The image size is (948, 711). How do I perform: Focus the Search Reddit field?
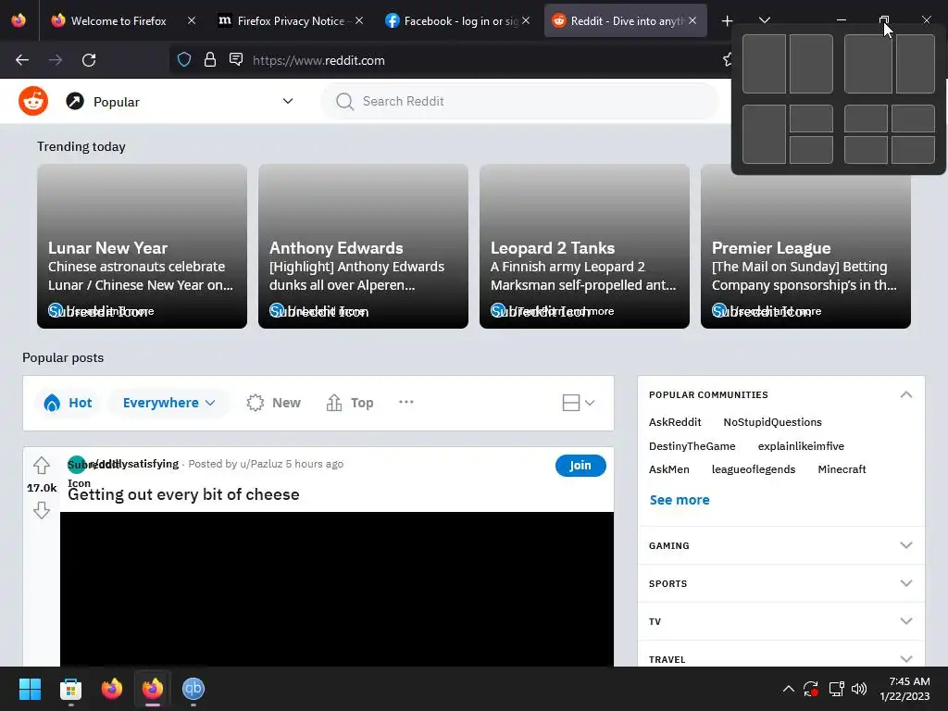tap(520, 102)
